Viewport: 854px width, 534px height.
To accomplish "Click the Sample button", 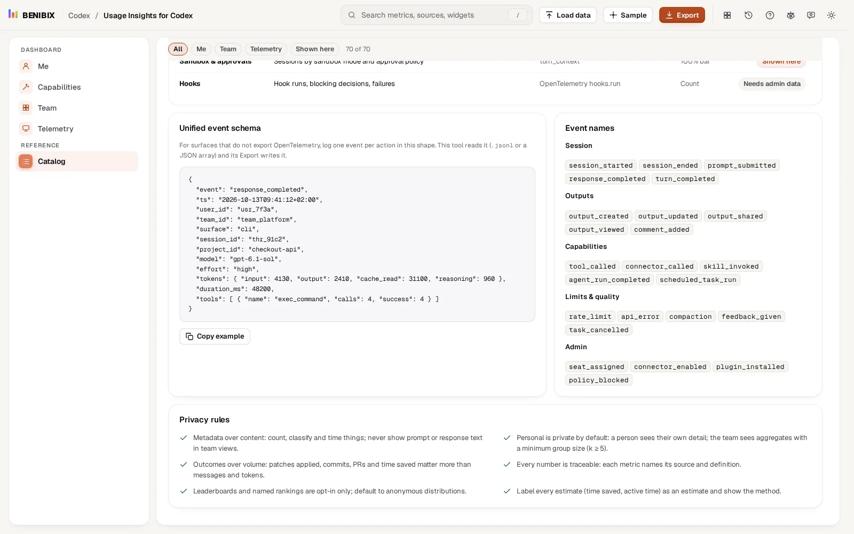I will click(x=628, y=15).
